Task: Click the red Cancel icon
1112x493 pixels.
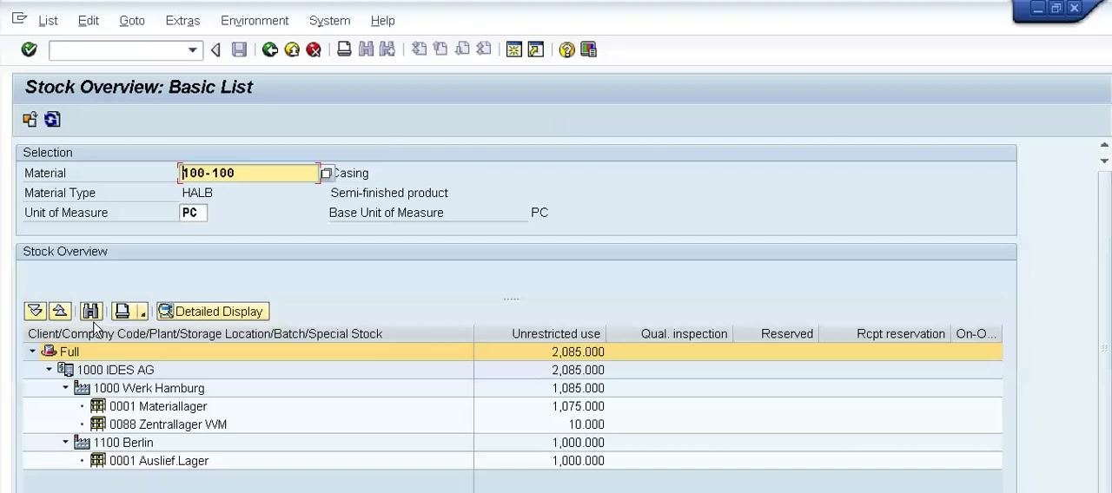Action: (314, 49)
